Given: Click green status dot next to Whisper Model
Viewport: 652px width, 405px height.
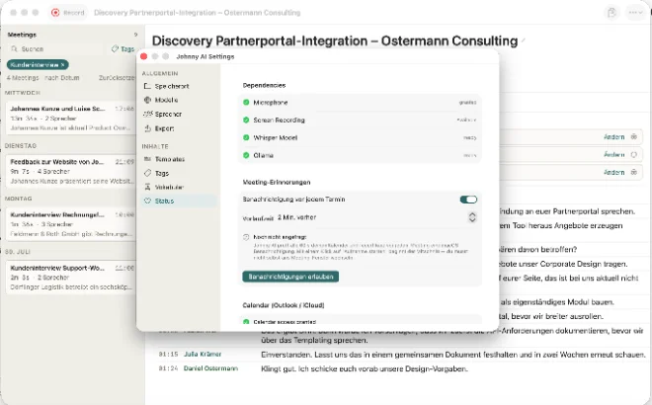Looking at the screenshot, I should (246, 137).
